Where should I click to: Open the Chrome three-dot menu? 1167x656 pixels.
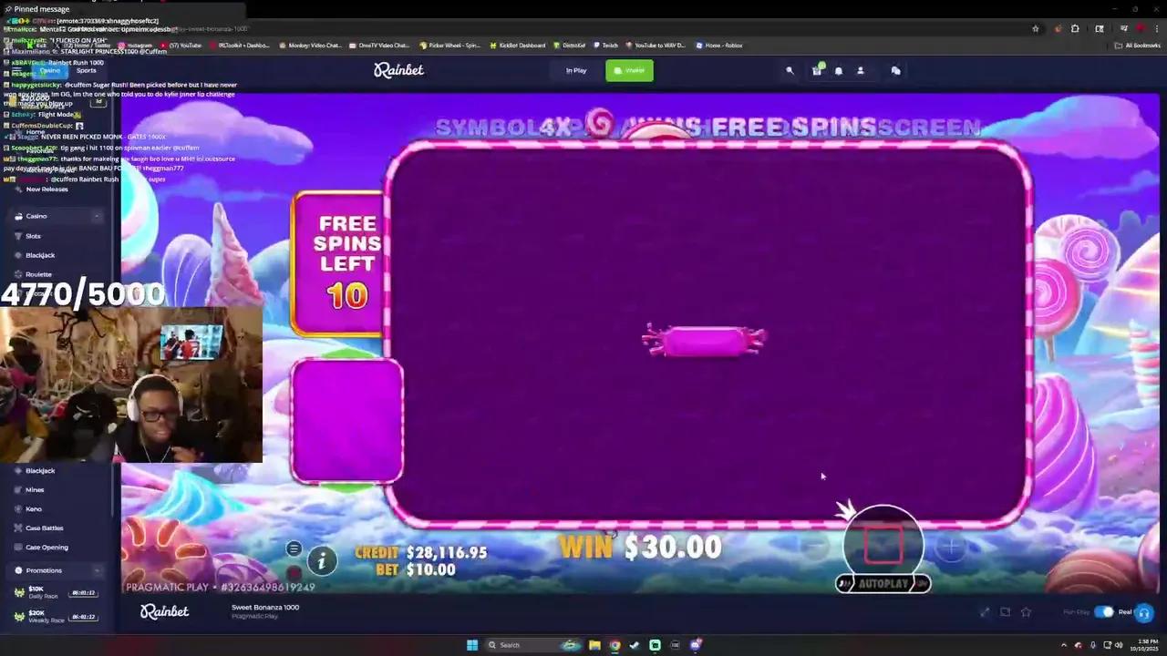[1156, 29]
